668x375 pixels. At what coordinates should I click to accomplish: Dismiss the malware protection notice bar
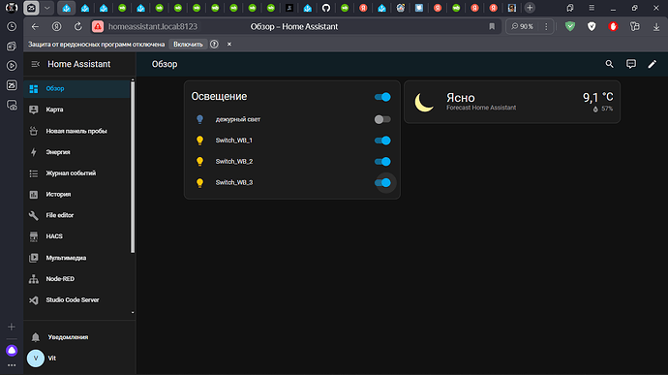[x=229, y=45]
